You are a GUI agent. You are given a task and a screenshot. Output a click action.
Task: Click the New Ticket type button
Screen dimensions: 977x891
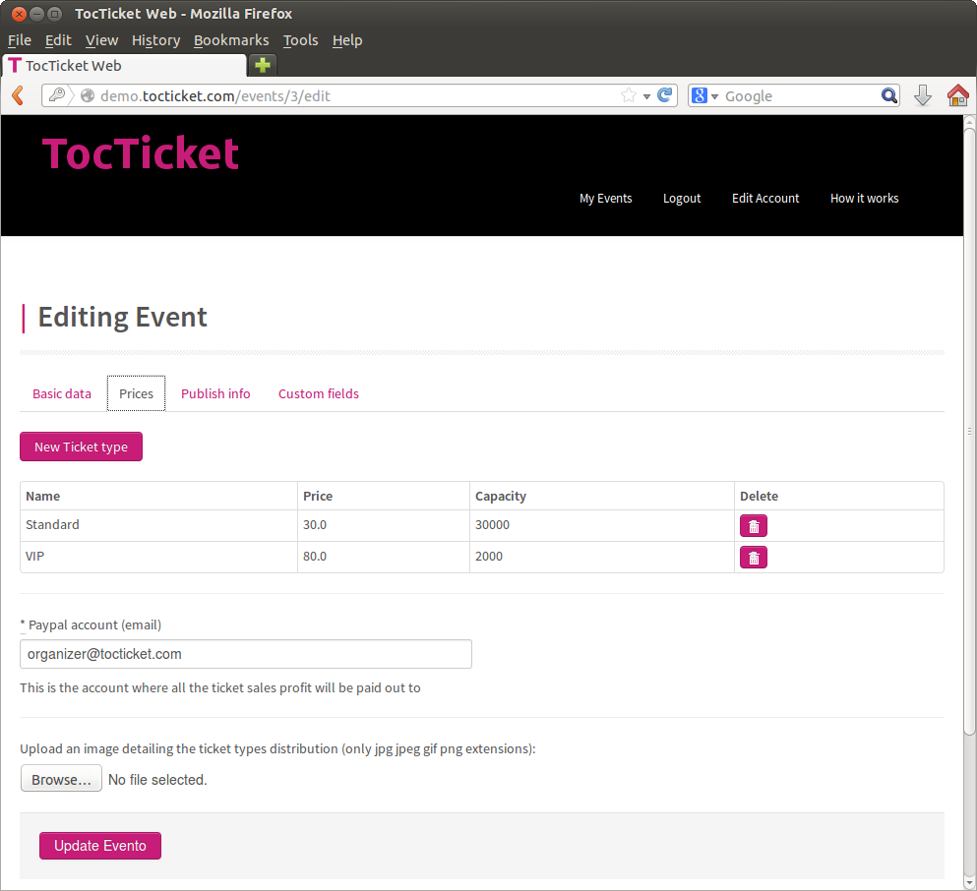[x=81, y=446]
